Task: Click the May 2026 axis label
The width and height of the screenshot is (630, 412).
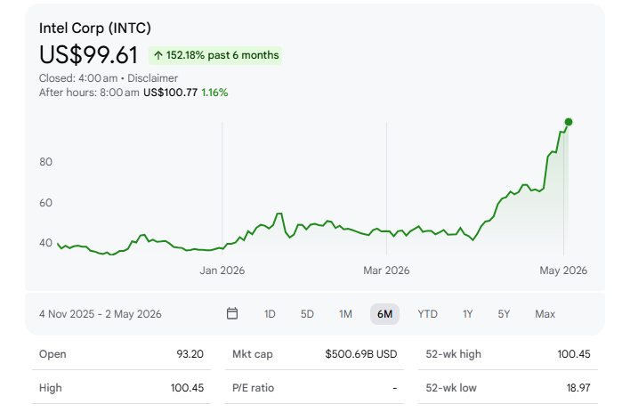Action: (563, 271)
